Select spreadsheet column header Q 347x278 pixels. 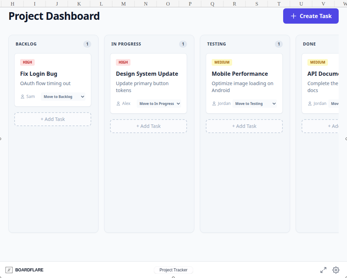pos(212,4)
